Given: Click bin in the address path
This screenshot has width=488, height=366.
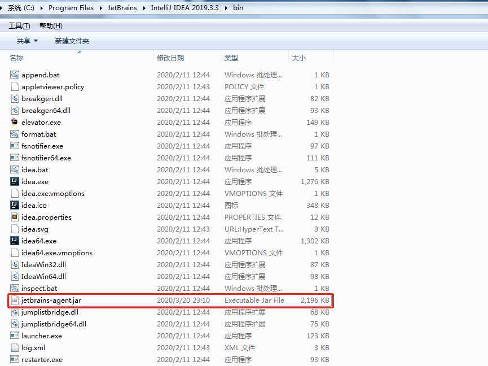Looking at the screenshot, I should (x=238, y=8).
